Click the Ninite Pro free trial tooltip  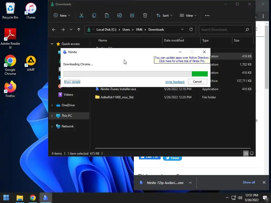pos(182,59)
